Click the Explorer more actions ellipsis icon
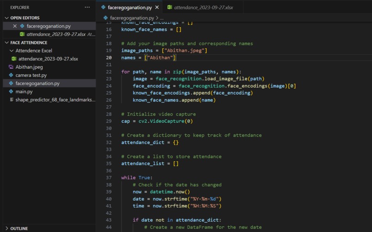The width and height of the screenshot is (372, 232). click(x=87, y=7)
